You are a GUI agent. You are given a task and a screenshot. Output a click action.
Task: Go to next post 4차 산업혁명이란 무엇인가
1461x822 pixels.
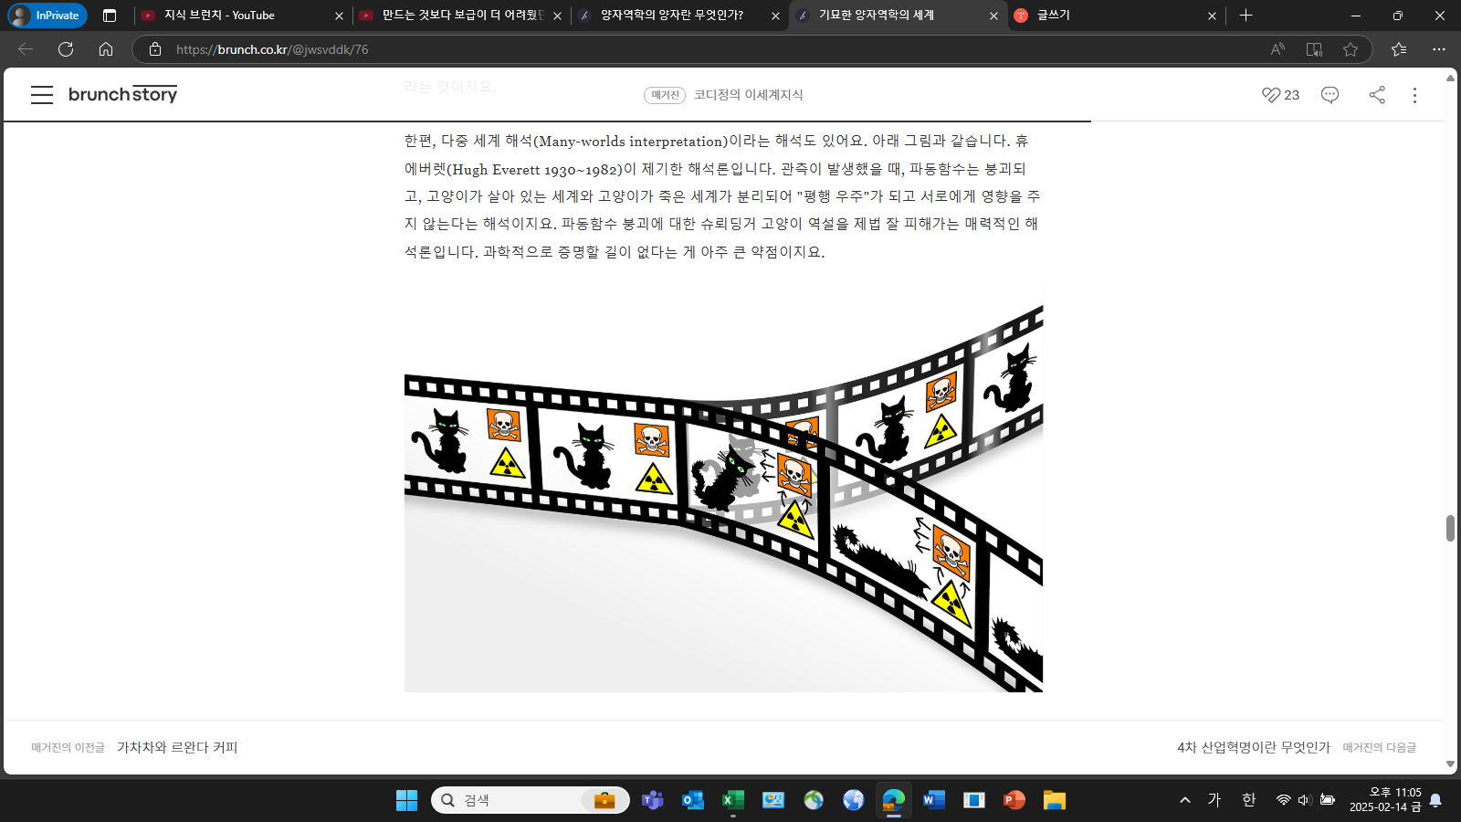tap(1254, 747)
